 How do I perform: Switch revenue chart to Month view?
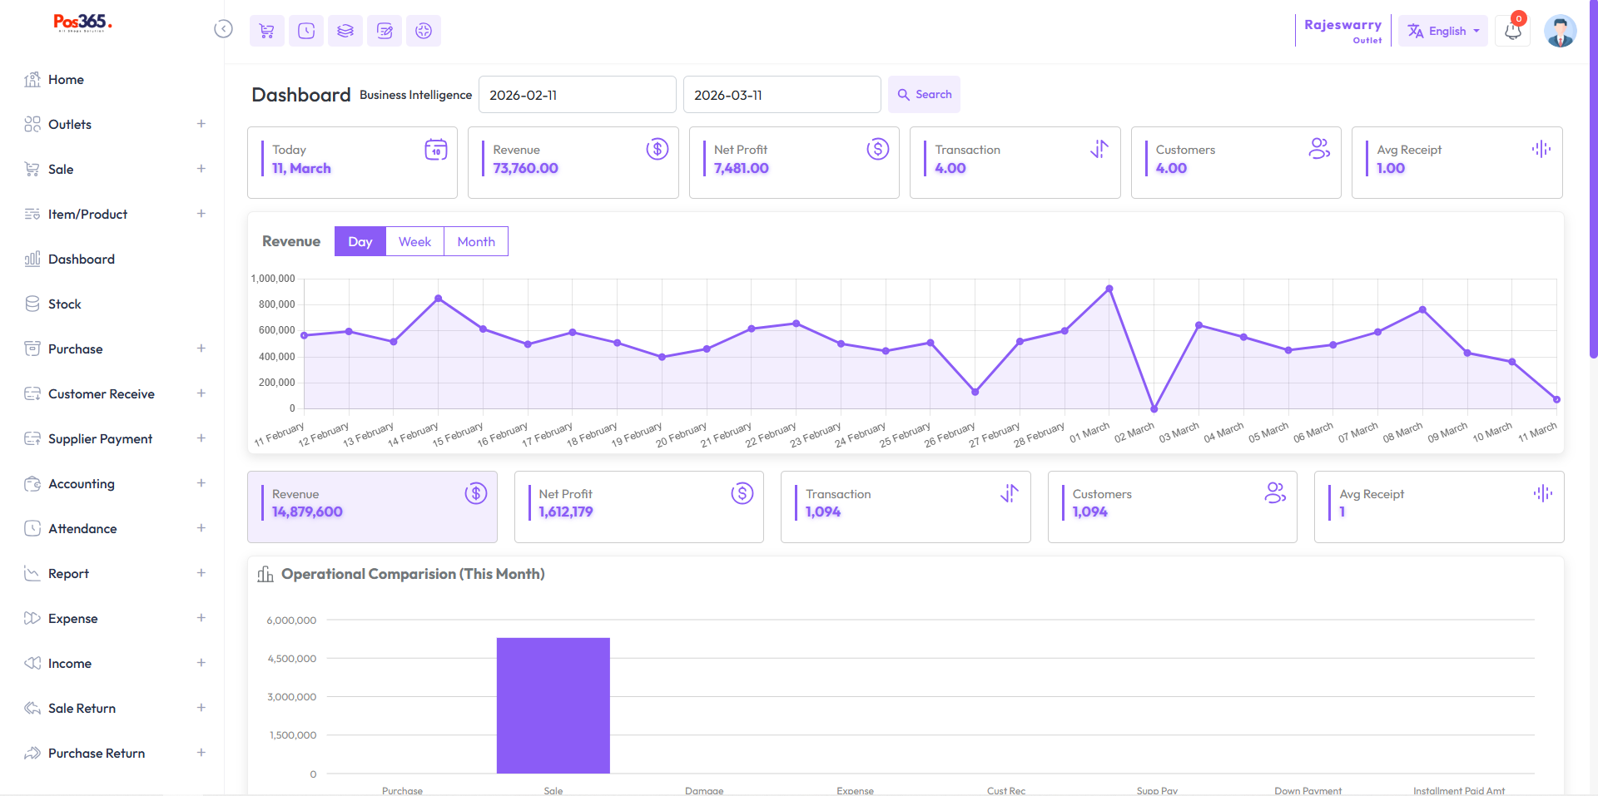tap(476, 241)
